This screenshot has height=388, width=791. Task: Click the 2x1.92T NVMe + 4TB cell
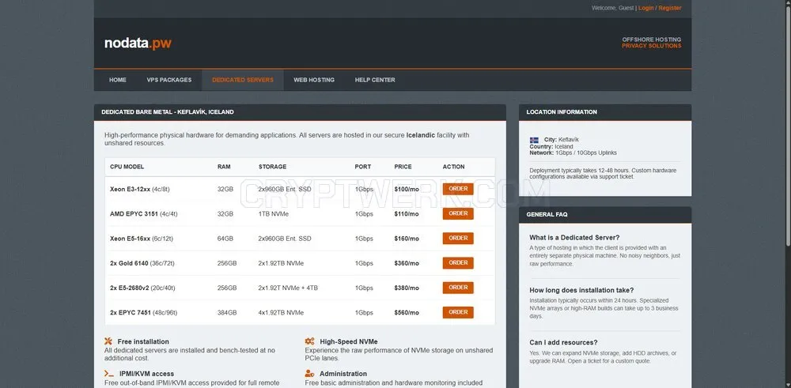click(288, 288)
